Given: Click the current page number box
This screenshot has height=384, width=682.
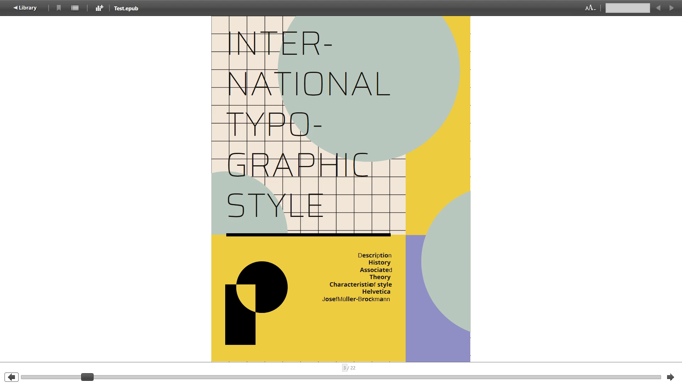Looking at the screenshot, I should coord(344,368).
